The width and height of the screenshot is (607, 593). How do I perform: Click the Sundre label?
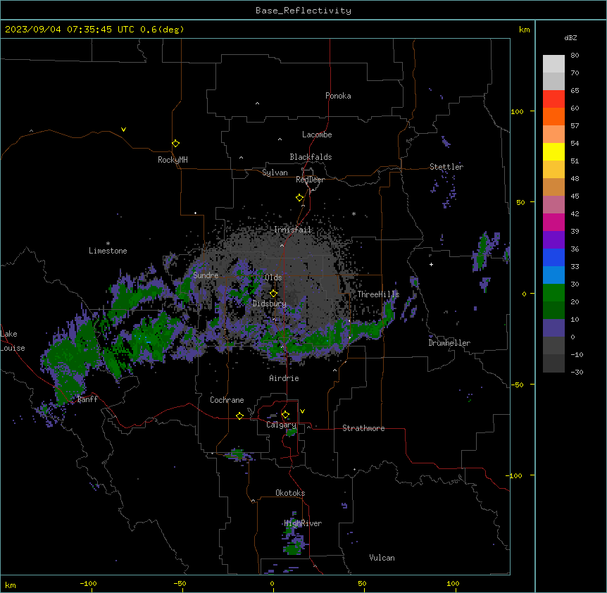pos(206,275)
